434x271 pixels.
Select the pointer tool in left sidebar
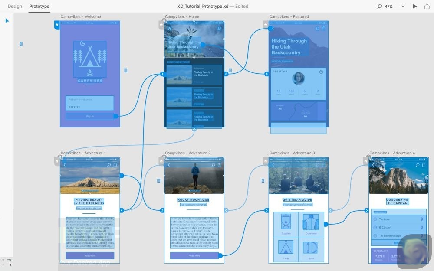(x=7, y=20)
